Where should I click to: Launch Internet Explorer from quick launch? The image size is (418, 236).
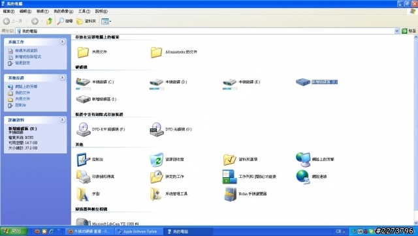point(52,231)
